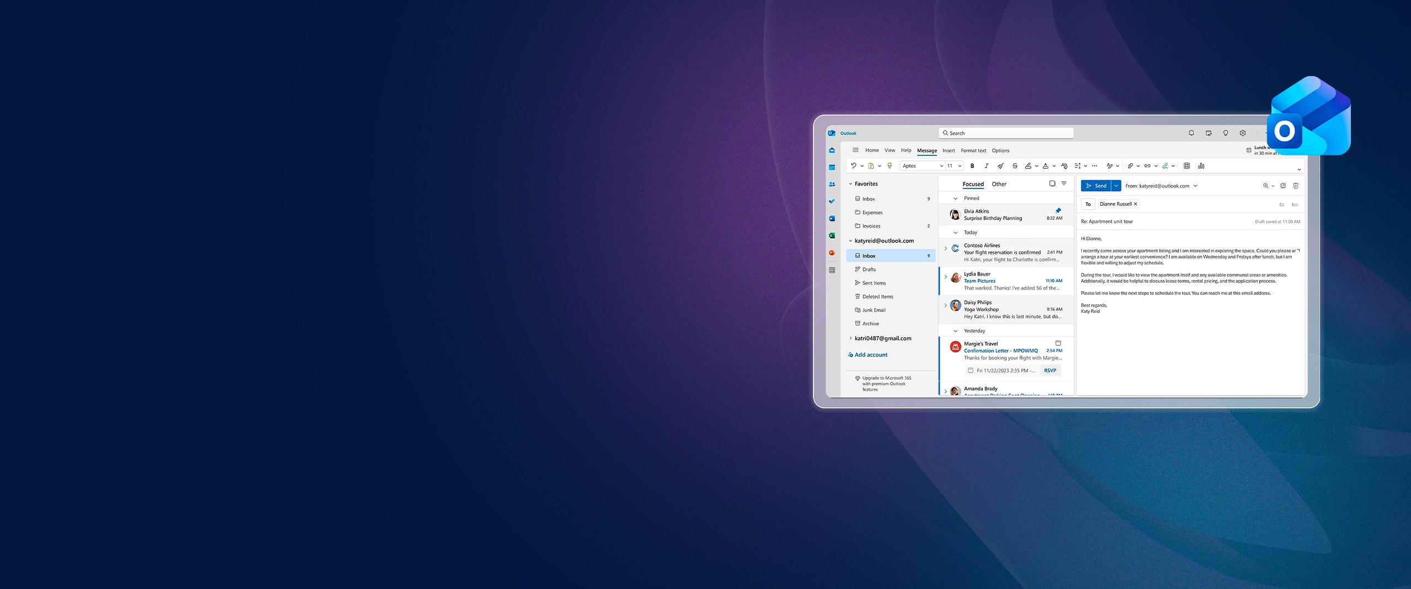The image size is (1411, 589).
Task: Click the Add account link
Action: (871, 355)
